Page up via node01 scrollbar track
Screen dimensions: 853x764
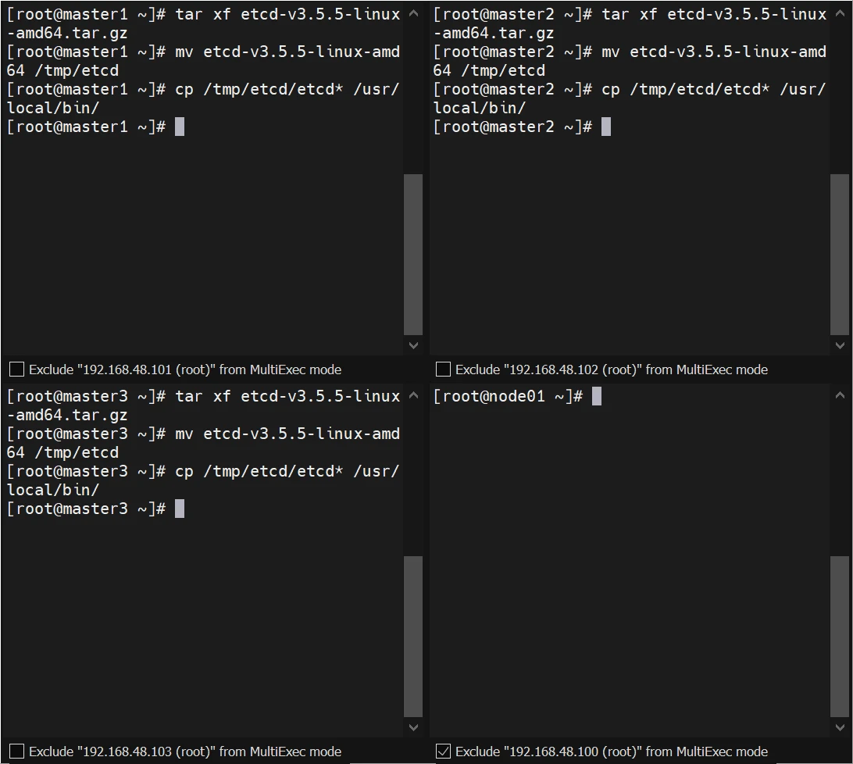pos(840,469)
